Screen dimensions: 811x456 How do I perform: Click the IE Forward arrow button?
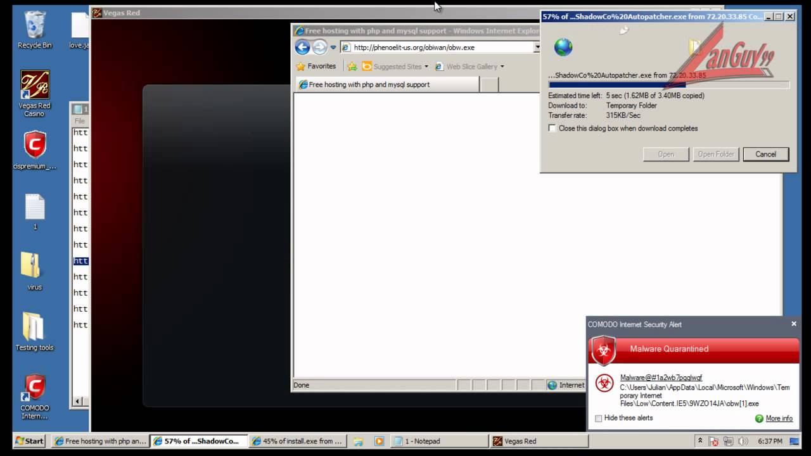click(319, 47)
